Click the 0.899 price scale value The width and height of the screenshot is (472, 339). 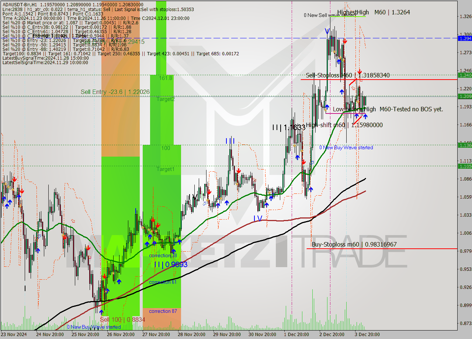[465, 305]
